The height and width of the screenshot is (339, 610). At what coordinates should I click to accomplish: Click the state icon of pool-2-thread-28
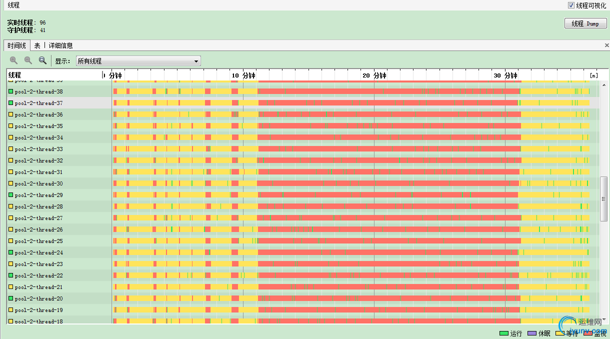pyautogui.click(x=11, y=206)
